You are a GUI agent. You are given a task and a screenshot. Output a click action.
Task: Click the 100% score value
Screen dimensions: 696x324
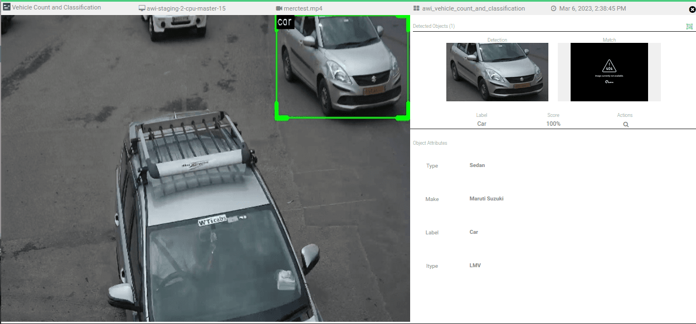[553, 124]
